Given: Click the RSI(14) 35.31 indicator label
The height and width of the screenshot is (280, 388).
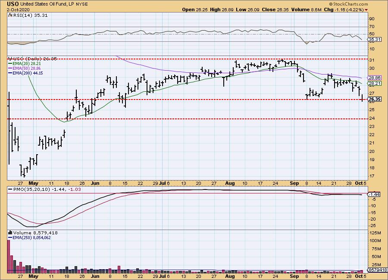Looking at the screenshot, I should point(31,16).
